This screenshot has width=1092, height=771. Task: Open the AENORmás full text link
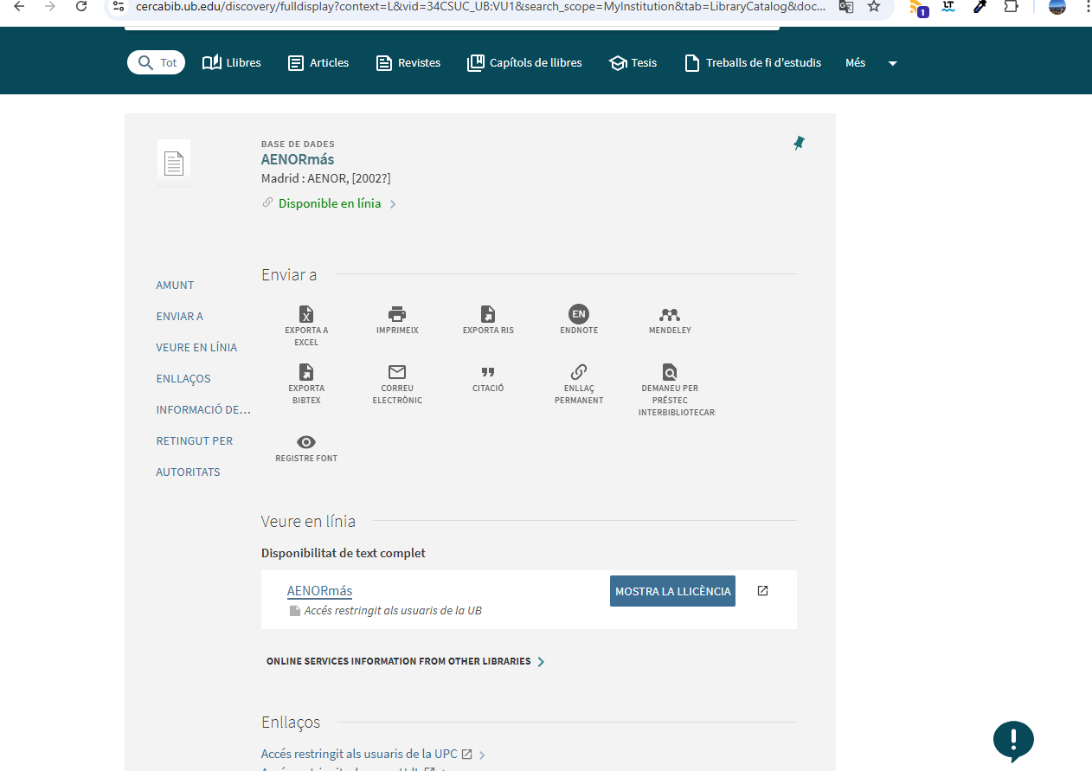319,591
